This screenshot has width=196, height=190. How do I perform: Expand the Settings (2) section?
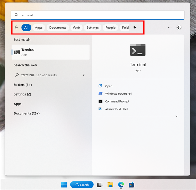coord(22,94)
